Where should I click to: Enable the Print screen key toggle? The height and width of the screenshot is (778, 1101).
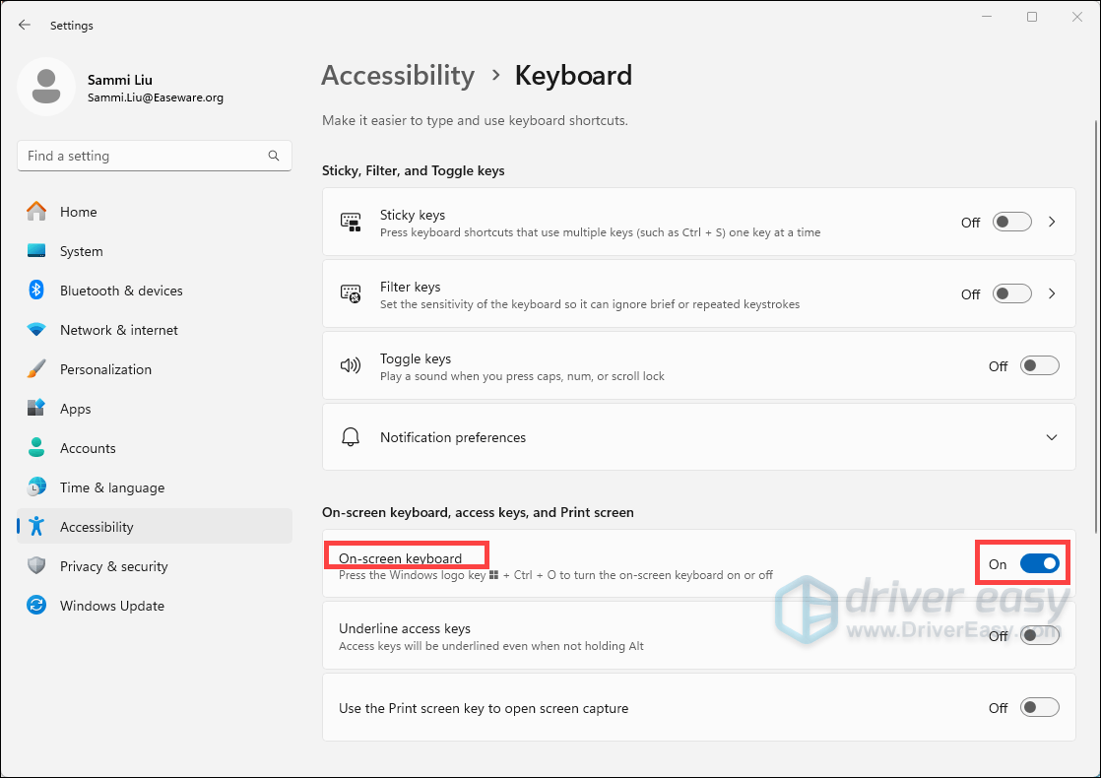[x=1039, y=708]
